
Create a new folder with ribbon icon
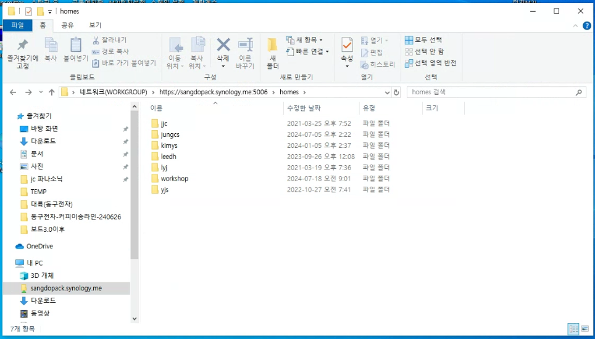tap(272, 47)
